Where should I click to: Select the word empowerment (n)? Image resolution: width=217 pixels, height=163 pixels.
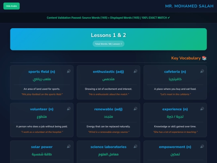pos(175,147)
